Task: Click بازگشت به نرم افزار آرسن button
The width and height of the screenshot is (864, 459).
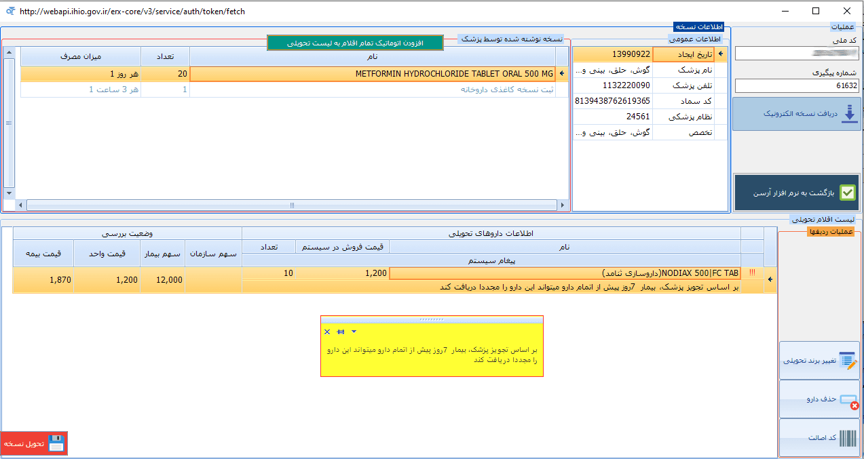Action: click(797, 193)
